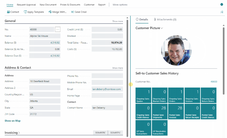The width and height of the screenshot is (227, 138).
Task: Open customer number 40000 link in the factbox
Action: tap(214, 82)
